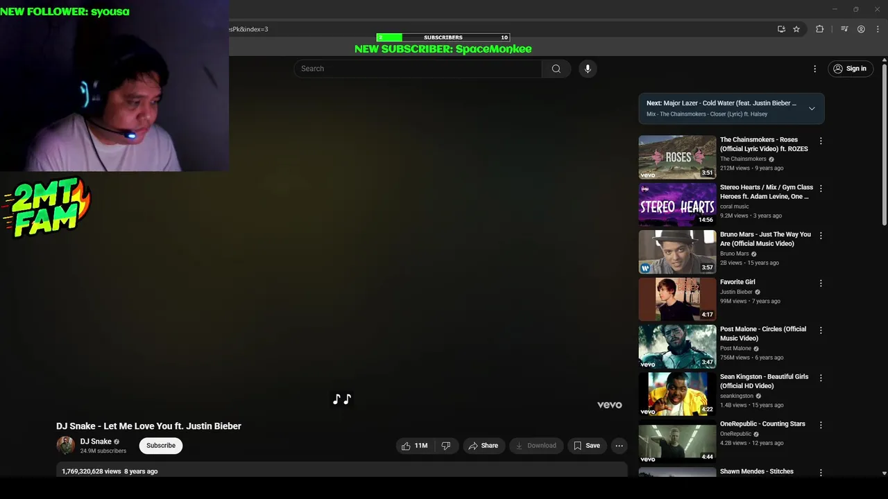Open seankingston channel name

click(x=737, y=396)
